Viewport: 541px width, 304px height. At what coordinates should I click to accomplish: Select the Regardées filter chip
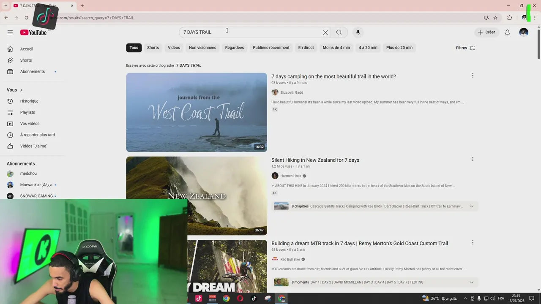(x=235, y=48)
